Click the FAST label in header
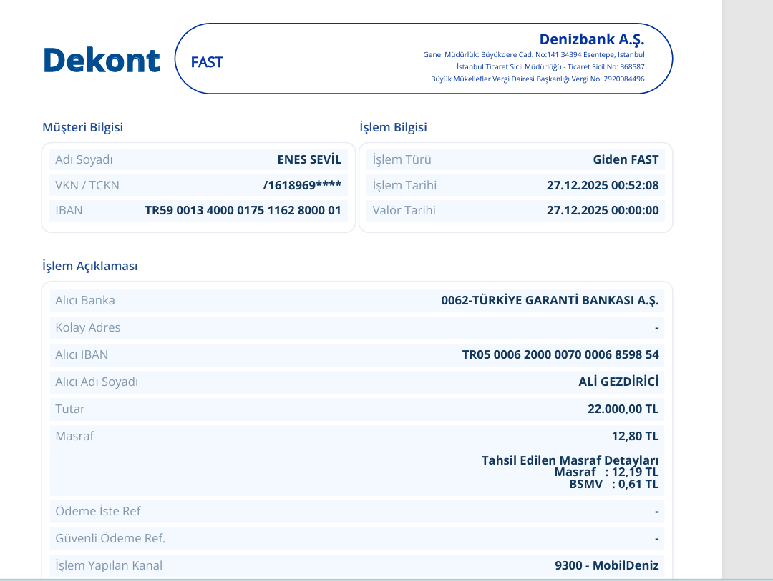The width and height of the screenshot is (773, 581). pyautogui.click(x=207, y=62)
